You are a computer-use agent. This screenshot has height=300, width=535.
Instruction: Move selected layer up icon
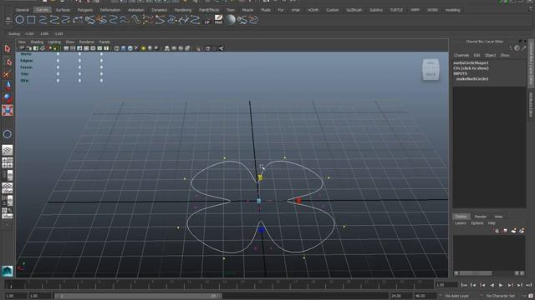pyautogui.click(x=497, y=231)
